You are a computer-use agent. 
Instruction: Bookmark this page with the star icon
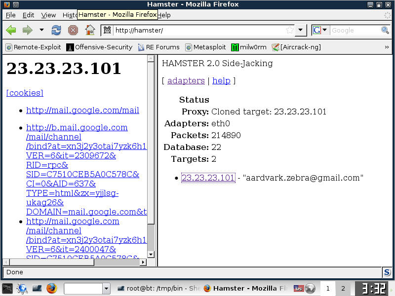[x=290, y=30]
